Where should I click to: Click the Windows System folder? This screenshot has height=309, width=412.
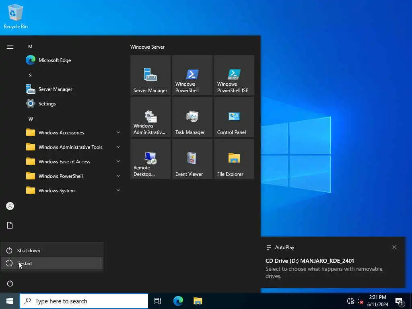click(x=73, y=190)
